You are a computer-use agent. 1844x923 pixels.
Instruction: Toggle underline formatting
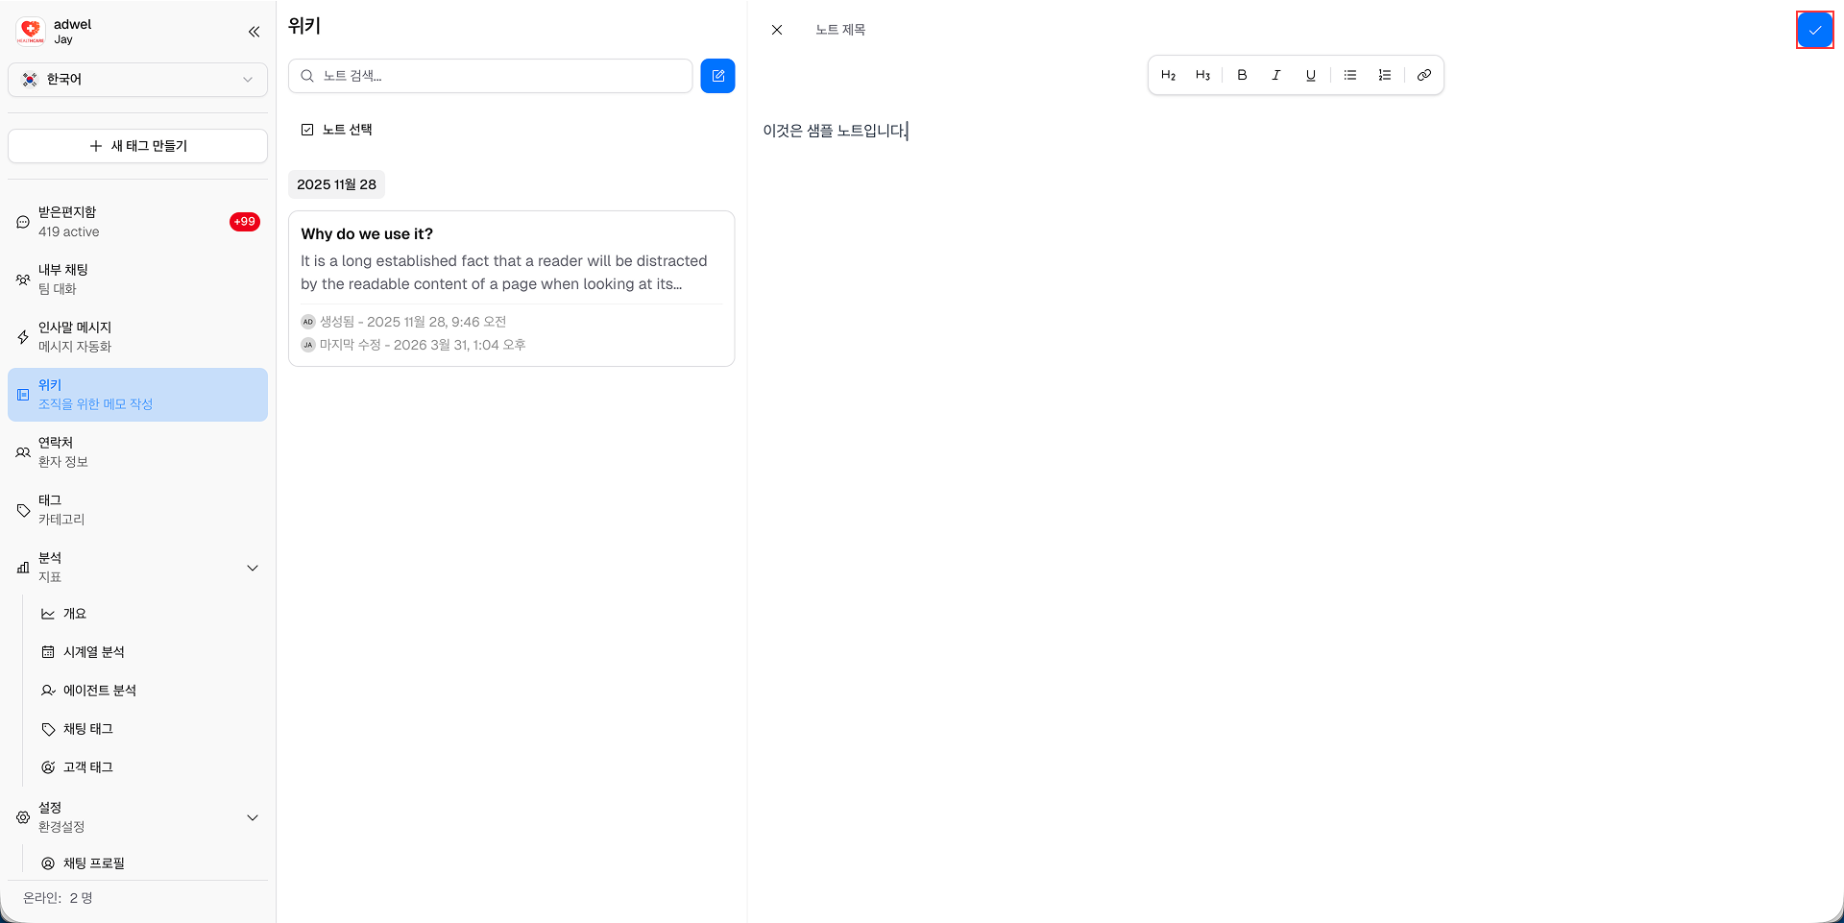click(x=1310, y=75)
